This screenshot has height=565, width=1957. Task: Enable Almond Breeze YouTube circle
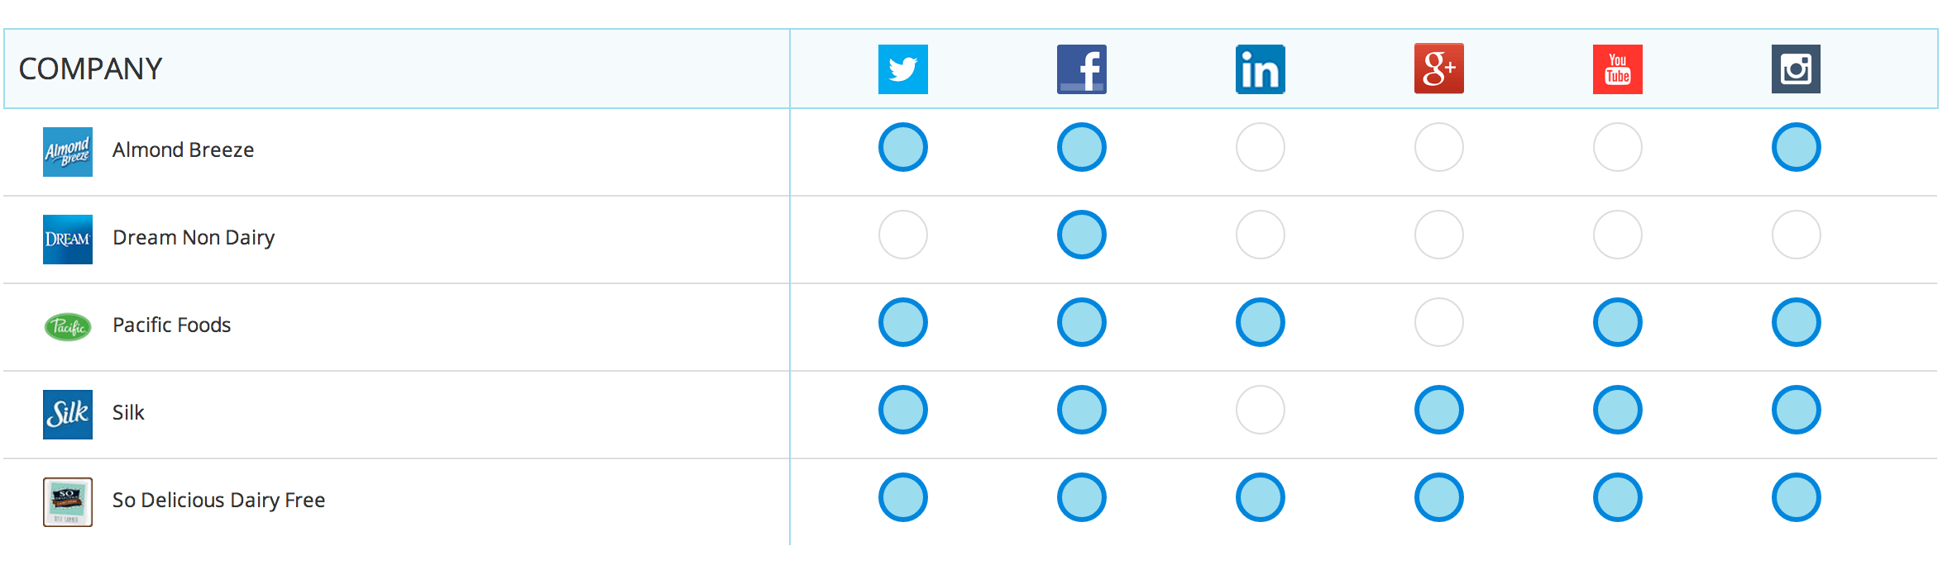coord(1617,147)
